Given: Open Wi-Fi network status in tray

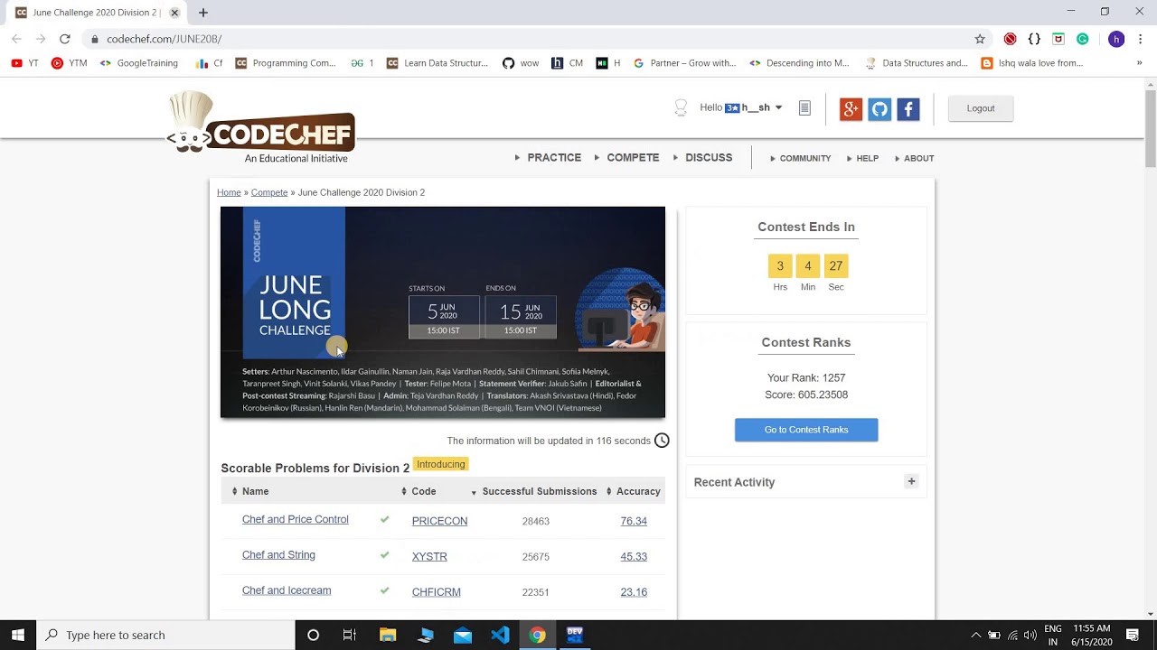Looking at the screenshot, I should [1012, 635].
